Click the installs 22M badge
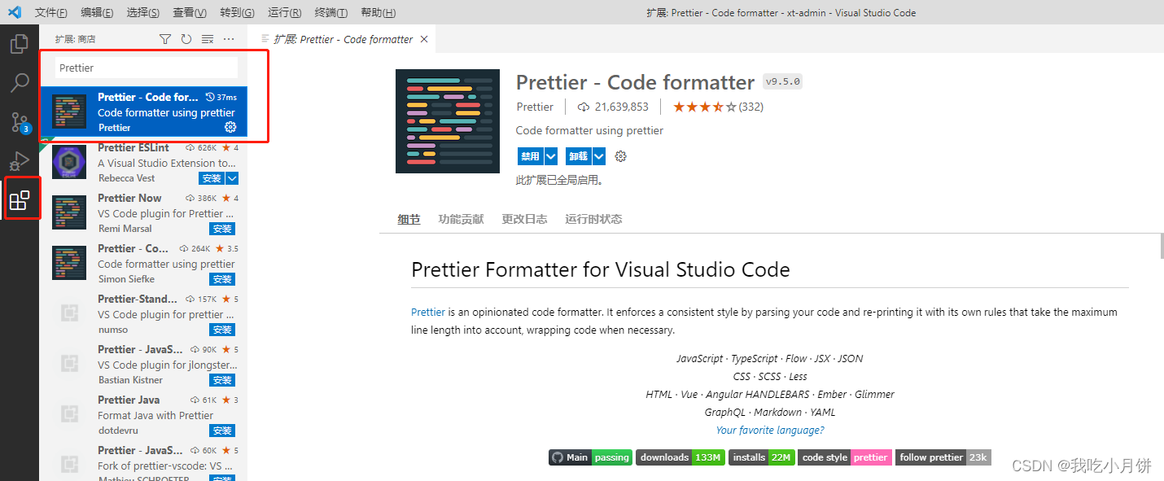 pyautogui.click(x=761, y=457)
